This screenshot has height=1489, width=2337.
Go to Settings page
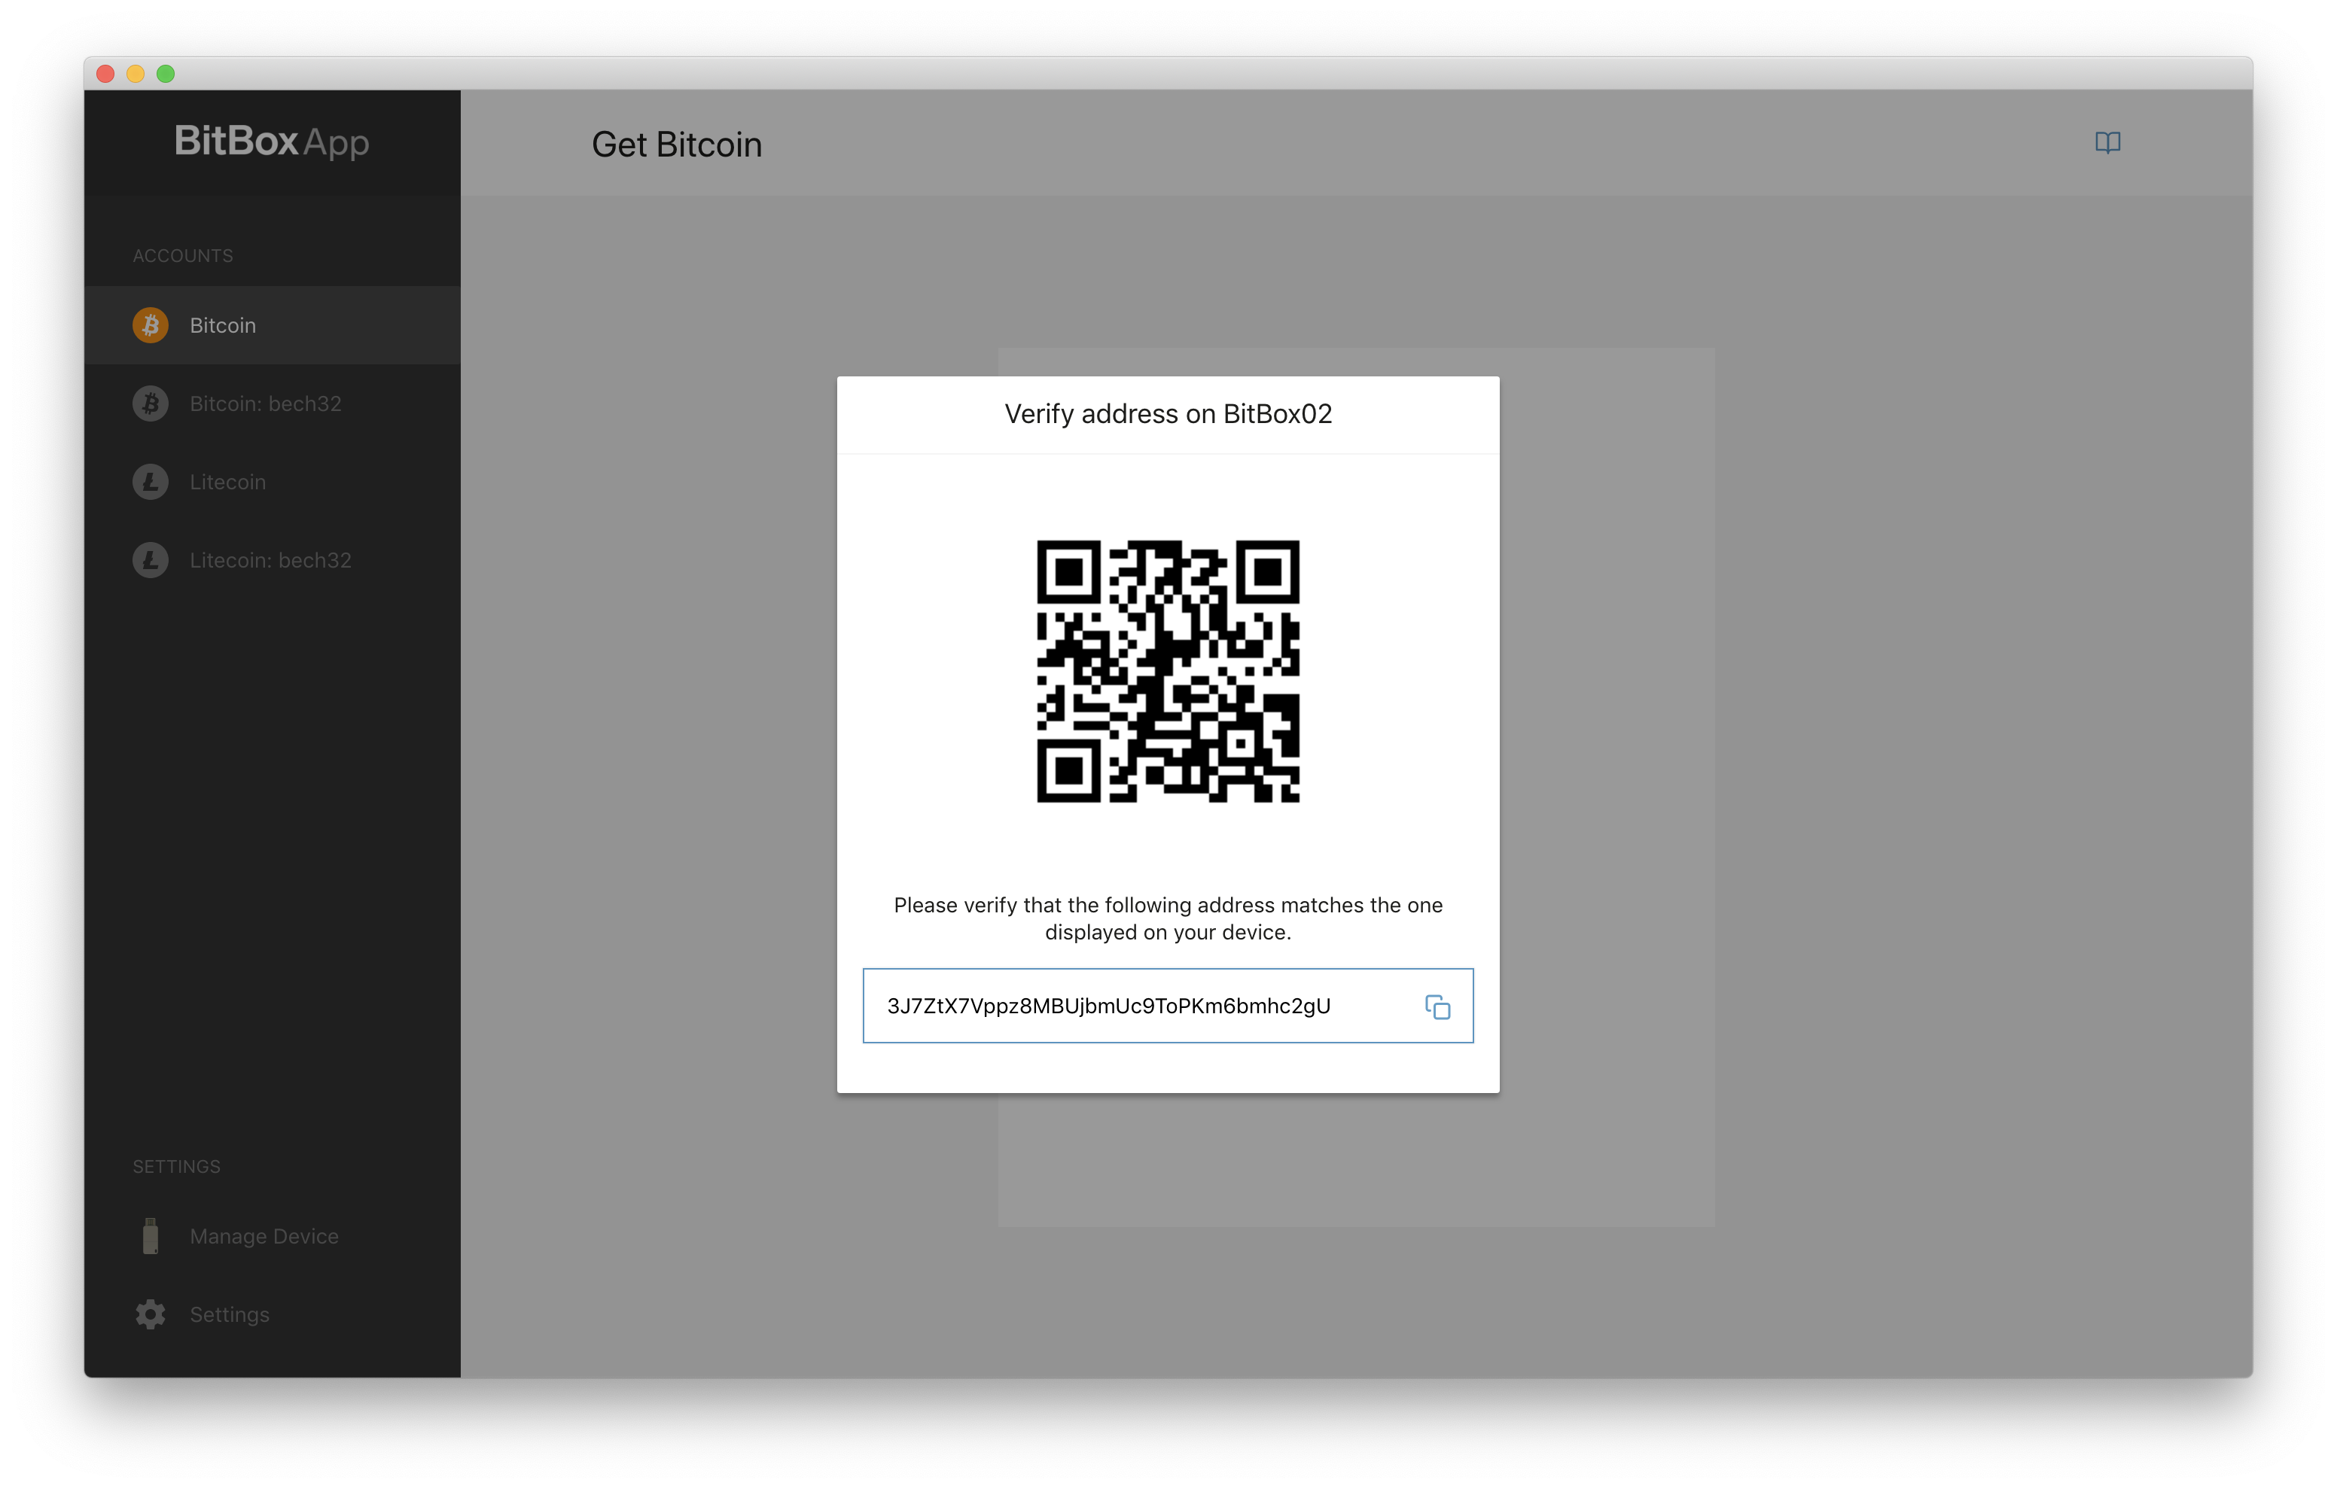(x=272, y=1314)
